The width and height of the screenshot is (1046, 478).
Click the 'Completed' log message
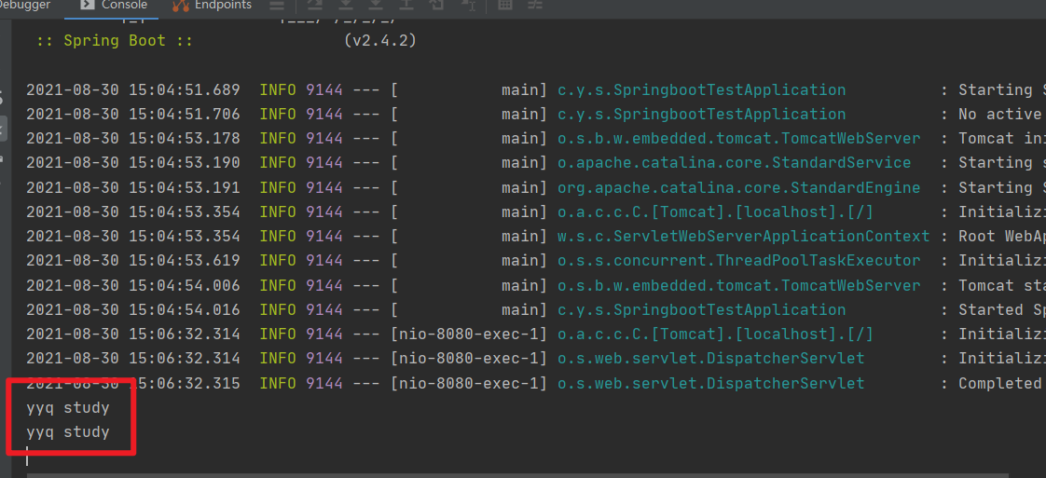point(1000,384)
